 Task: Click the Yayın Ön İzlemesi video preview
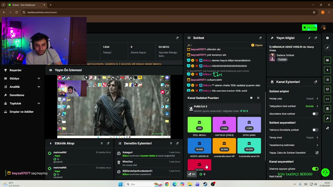point(114,107)
